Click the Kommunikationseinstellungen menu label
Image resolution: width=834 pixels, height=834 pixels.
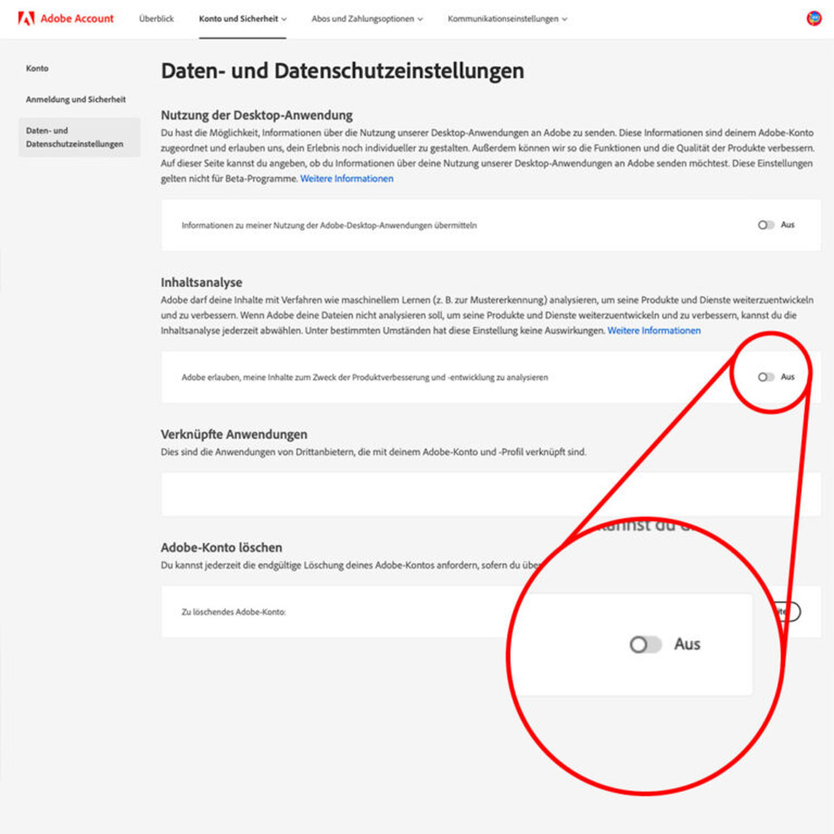coord(502,19)
